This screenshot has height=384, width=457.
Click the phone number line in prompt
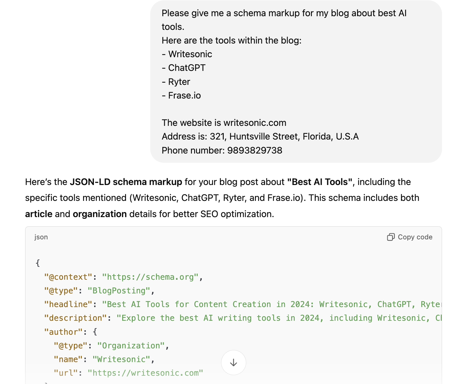click(222, 150)
